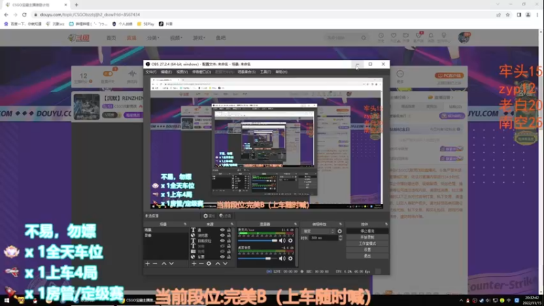This screenshot has height=306, width=544.
Task: Open Windows Start menu
Action: (x=6, y=301)
